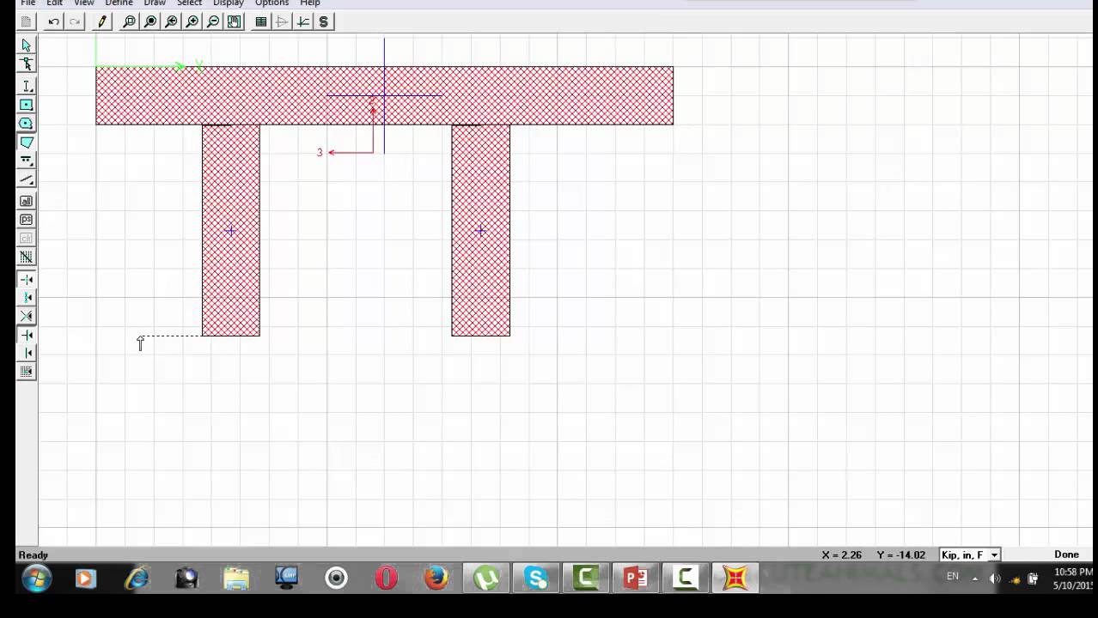Open the Select menu
The width and height of the screenshot is (1098, 618).
pos(189,3)
